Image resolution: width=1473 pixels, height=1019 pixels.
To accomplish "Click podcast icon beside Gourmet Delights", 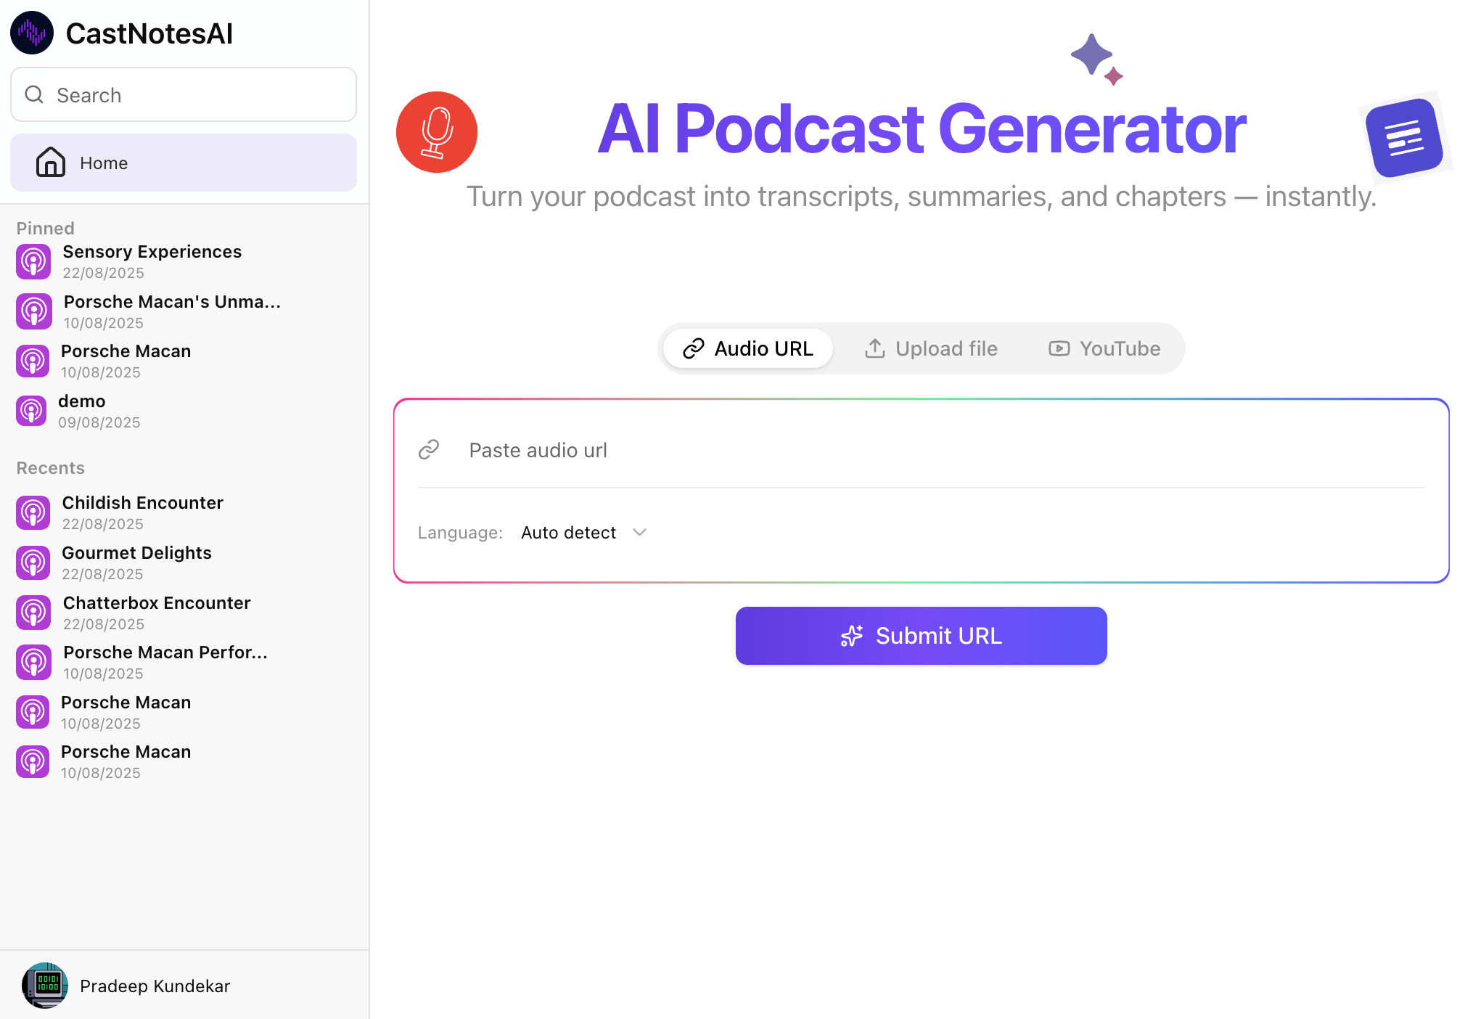I will pyautogui.click(x=33, y=563).
